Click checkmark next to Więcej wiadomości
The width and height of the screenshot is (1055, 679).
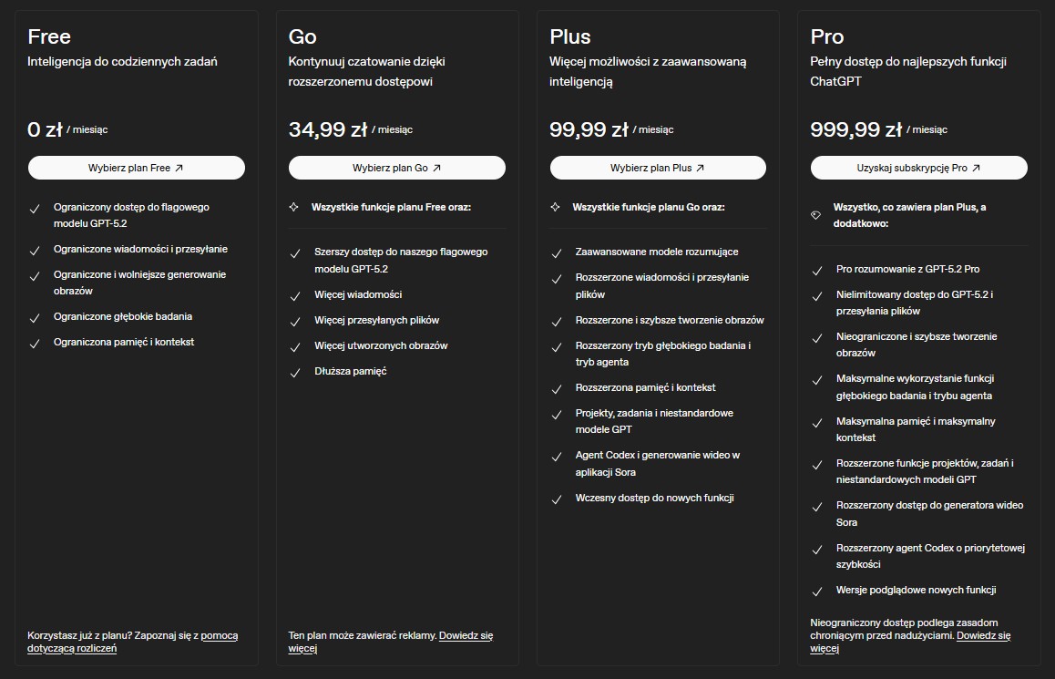(295, 296)
